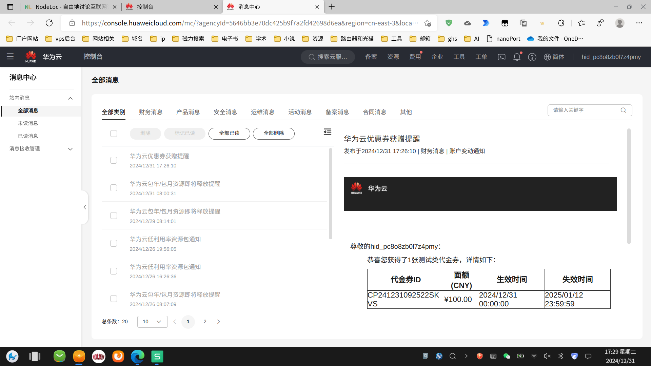Open the hamburger navigation menu
The width and height of the screenshot is (651, 366).
[x=10, y=57]
